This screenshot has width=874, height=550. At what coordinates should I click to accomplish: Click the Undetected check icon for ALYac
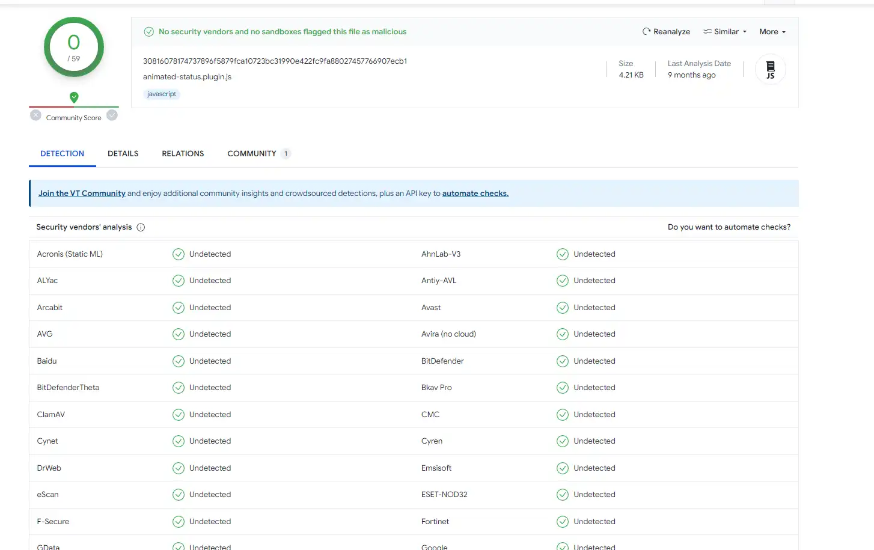[x=179, y=281]
